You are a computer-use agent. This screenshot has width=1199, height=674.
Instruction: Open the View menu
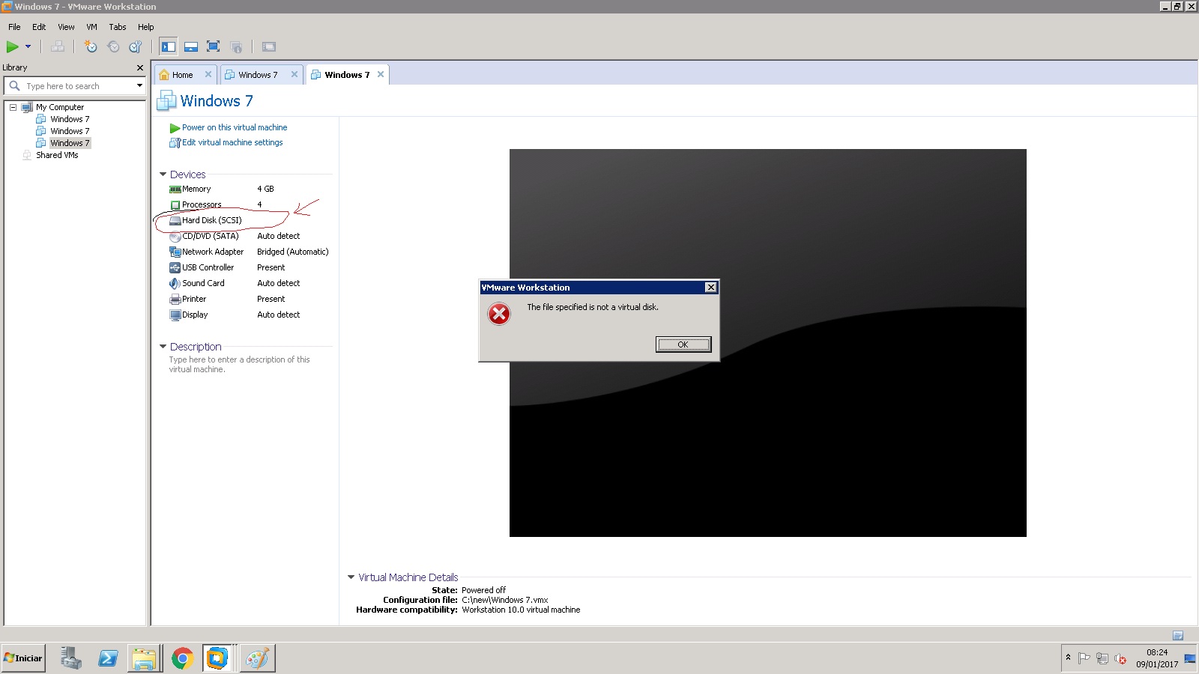[66, 27]
